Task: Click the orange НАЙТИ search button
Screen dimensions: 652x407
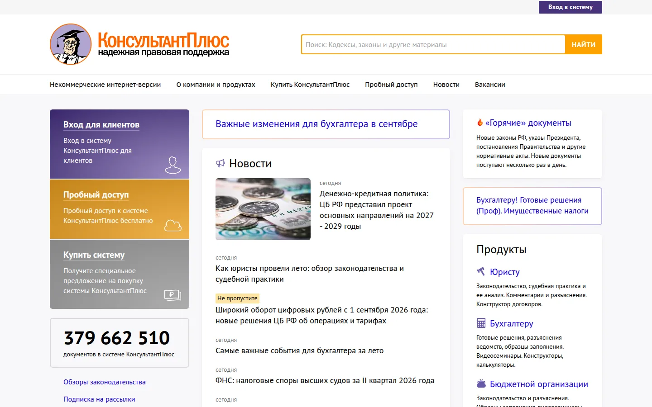Action: point(584,44)
